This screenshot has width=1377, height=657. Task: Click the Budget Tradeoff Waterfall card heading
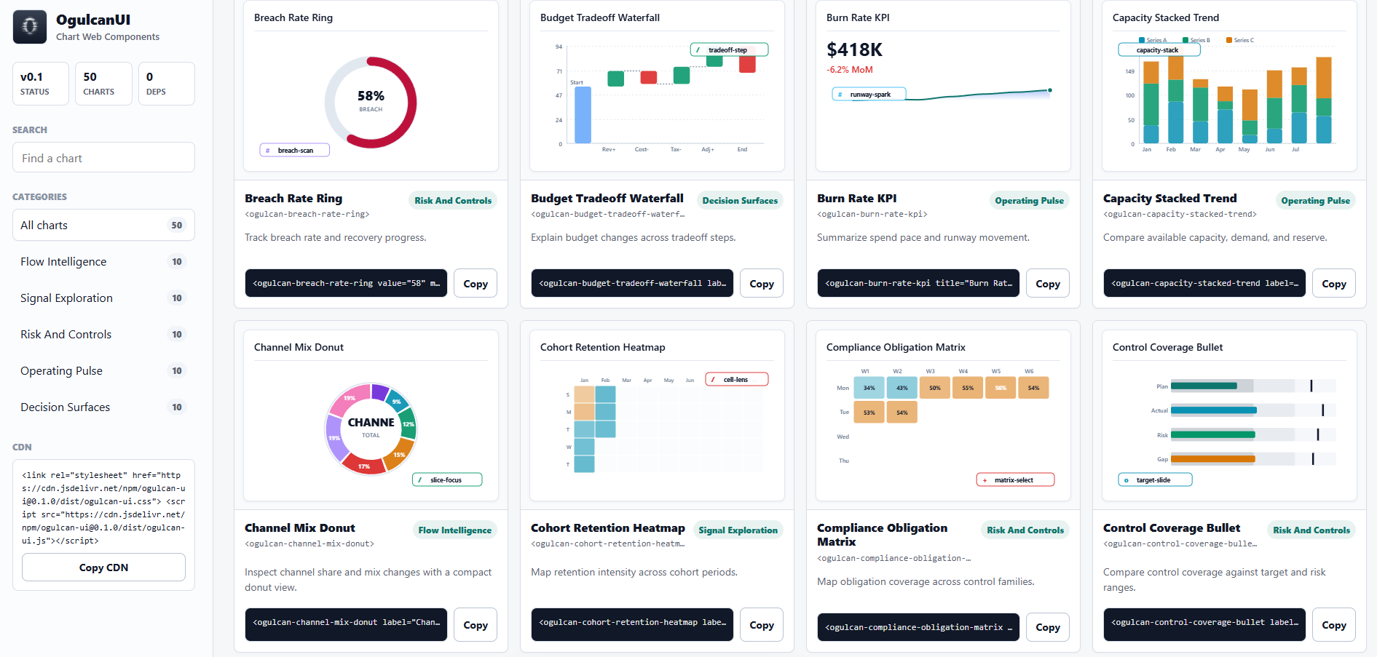point(607,198)
